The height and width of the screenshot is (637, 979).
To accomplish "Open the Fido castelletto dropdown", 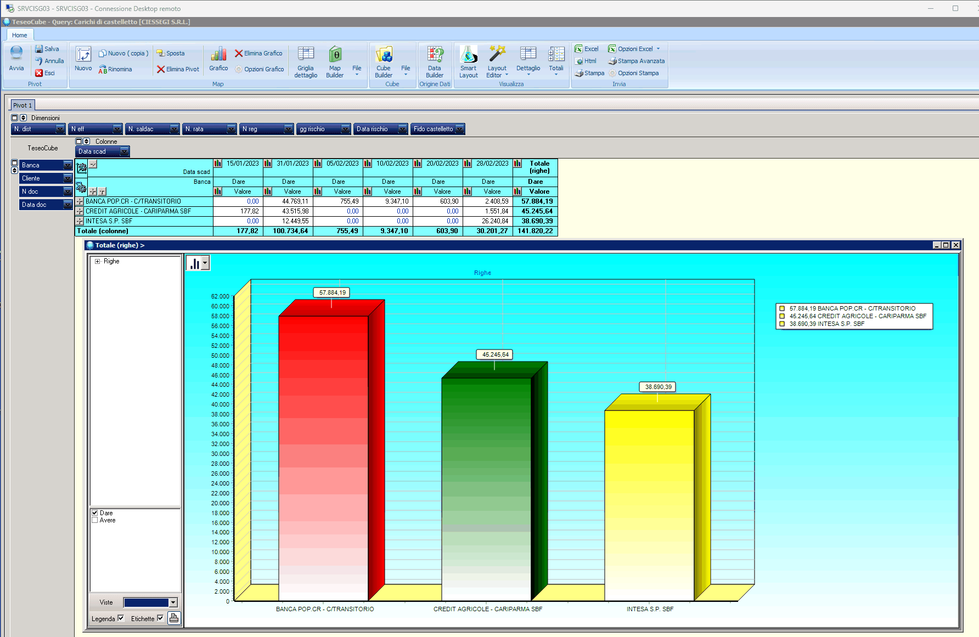I will click(460, 129).
